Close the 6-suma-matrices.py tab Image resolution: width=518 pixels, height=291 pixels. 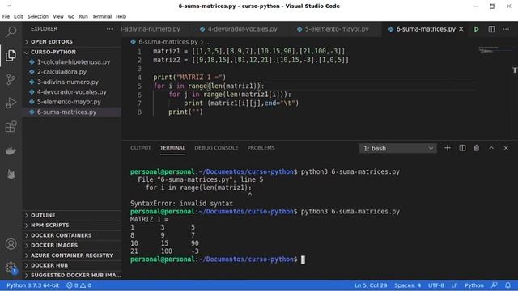coord(461,29)
